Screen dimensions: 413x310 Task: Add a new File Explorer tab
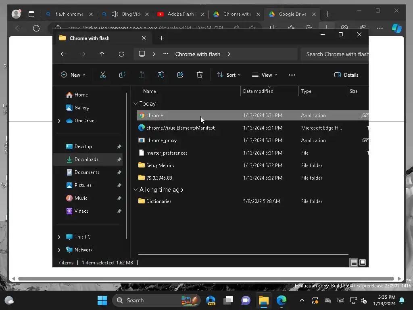pos(161,38)
